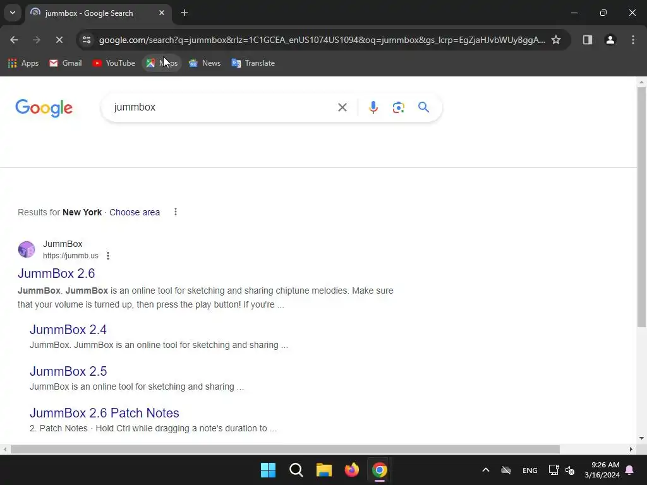Open Windows taskbar search
The image size is (647, 485).
click(x=296, y=470)
